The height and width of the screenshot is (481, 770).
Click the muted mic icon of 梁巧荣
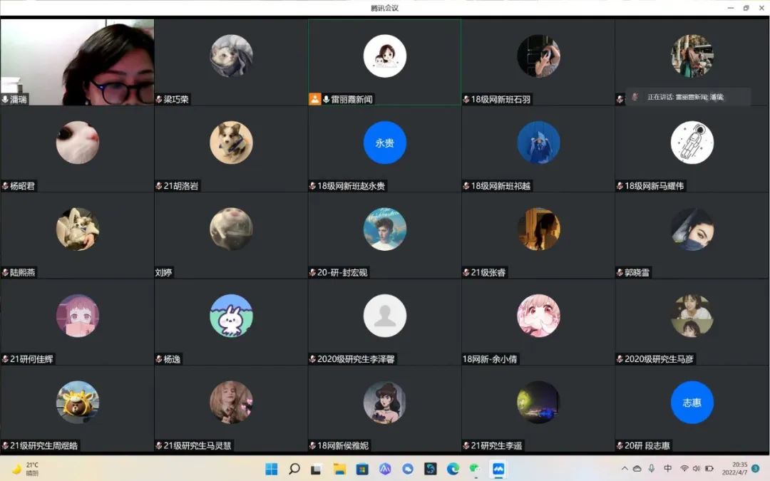tap(159, 100)
